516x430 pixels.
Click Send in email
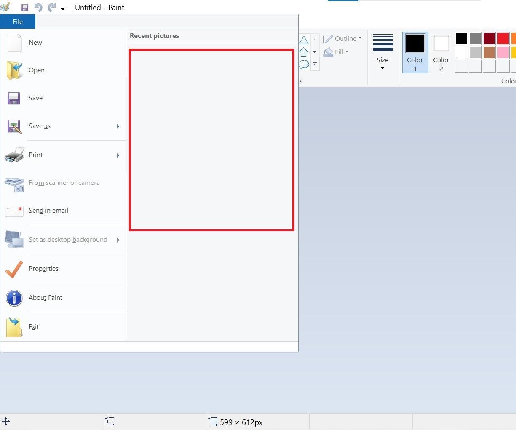[x=48, y=211]
